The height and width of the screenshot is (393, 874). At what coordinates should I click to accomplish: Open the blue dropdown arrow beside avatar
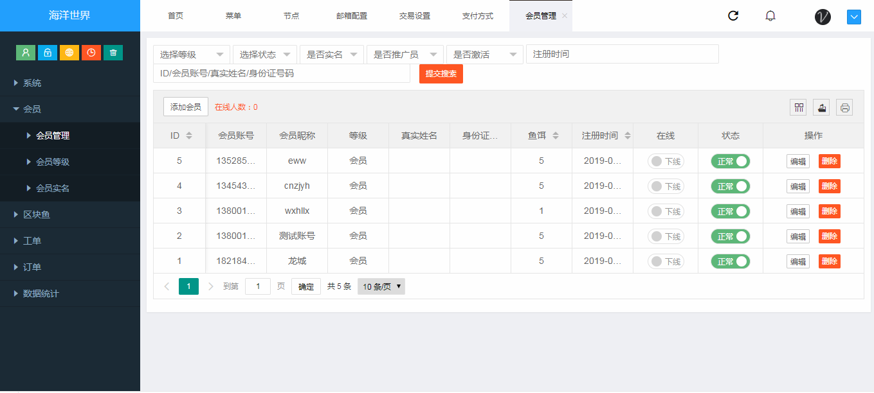854,17
